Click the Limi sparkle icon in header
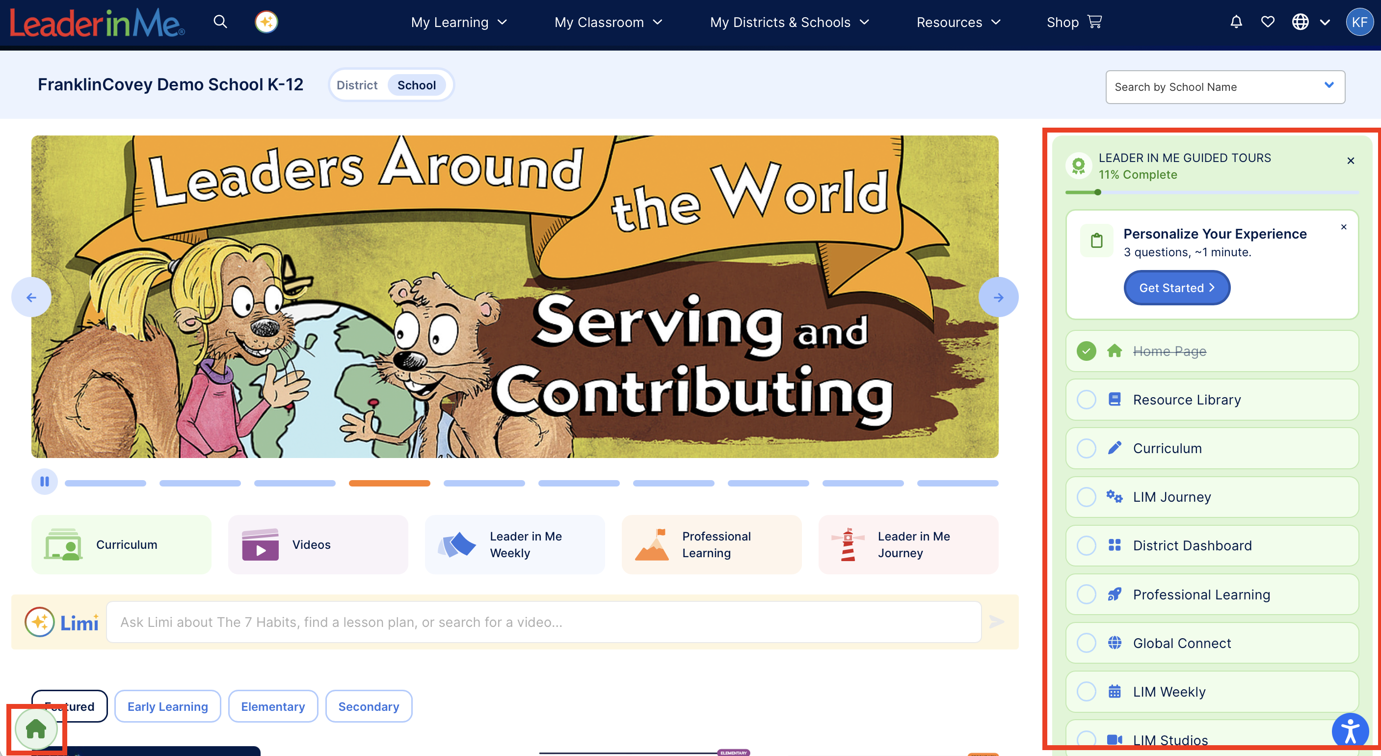Image resolution: width=1381 pixels, height=756 pixels. 266,22
